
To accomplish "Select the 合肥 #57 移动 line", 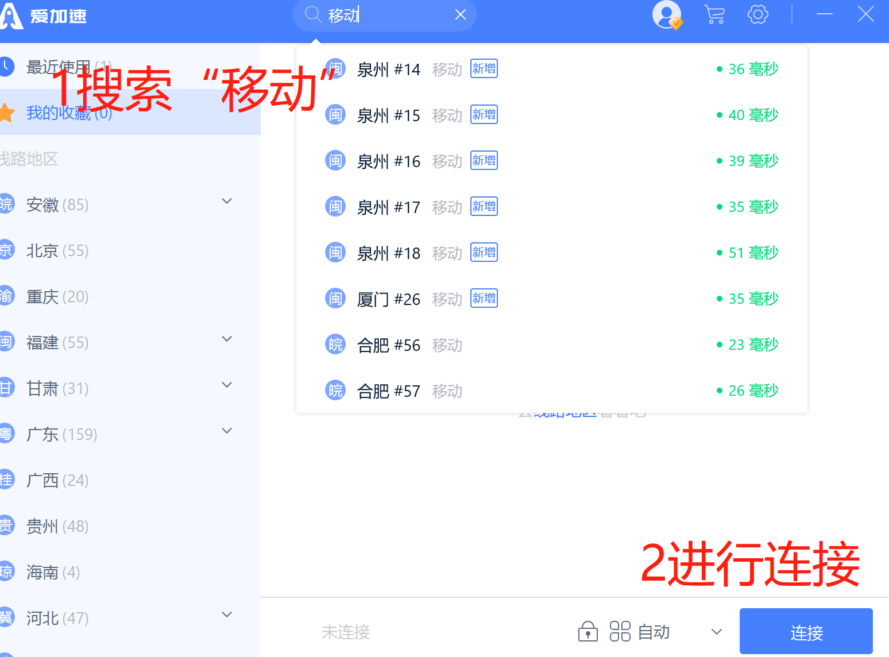I will tap(551, 391).
